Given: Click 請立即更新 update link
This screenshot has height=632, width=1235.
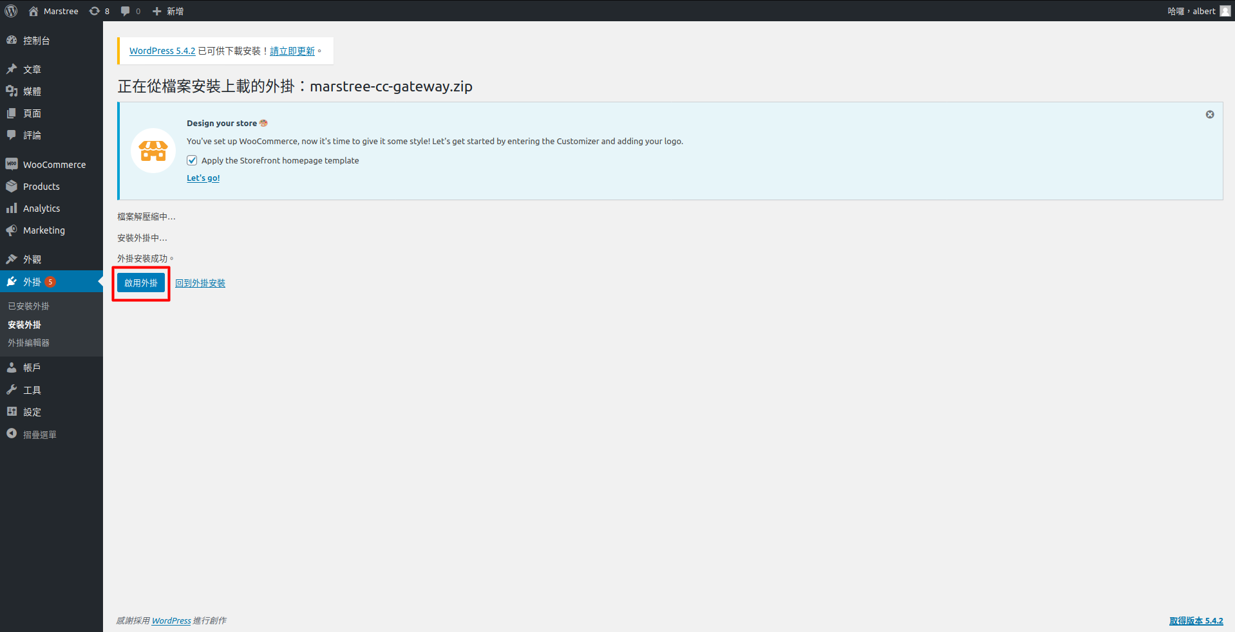Looking at the screenshot, I should point(292,51).
